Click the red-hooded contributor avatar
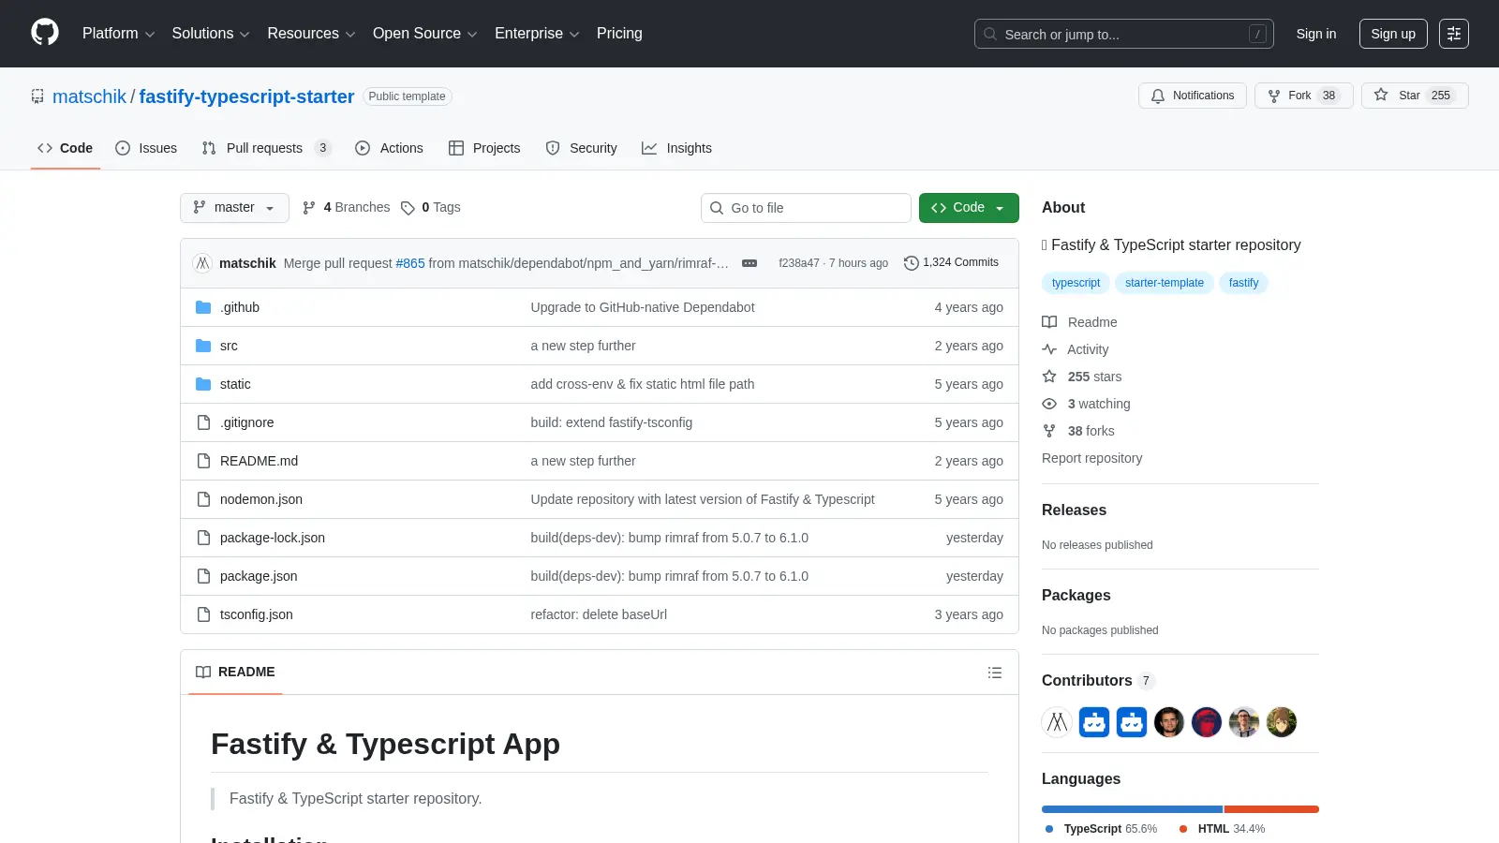 click(x=1207, y=722)
